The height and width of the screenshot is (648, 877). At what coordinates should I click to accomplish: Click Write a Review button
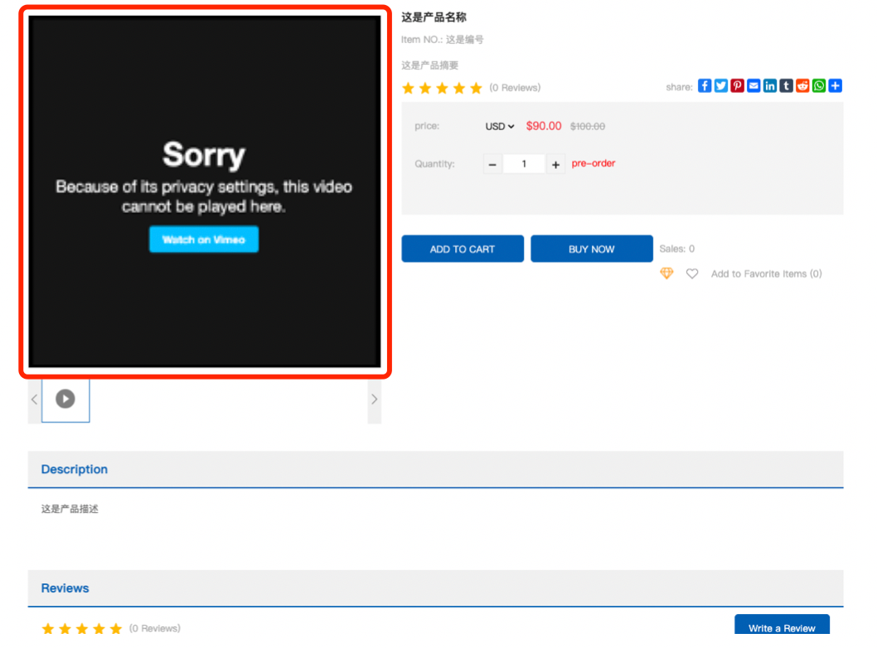782,625
